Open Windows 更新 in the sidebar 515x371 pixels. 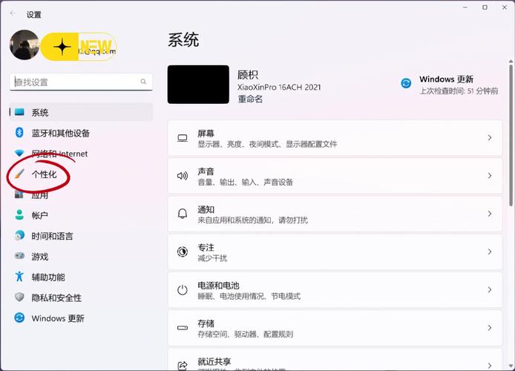tap(81, 318)
